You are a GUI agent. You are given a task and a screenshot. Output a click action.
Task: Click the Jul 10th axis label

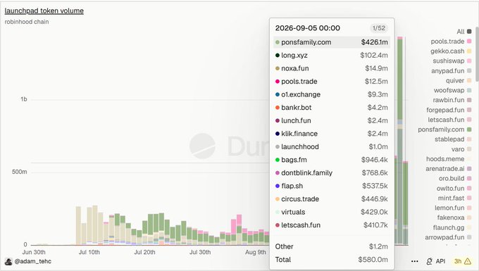point(89,253)
